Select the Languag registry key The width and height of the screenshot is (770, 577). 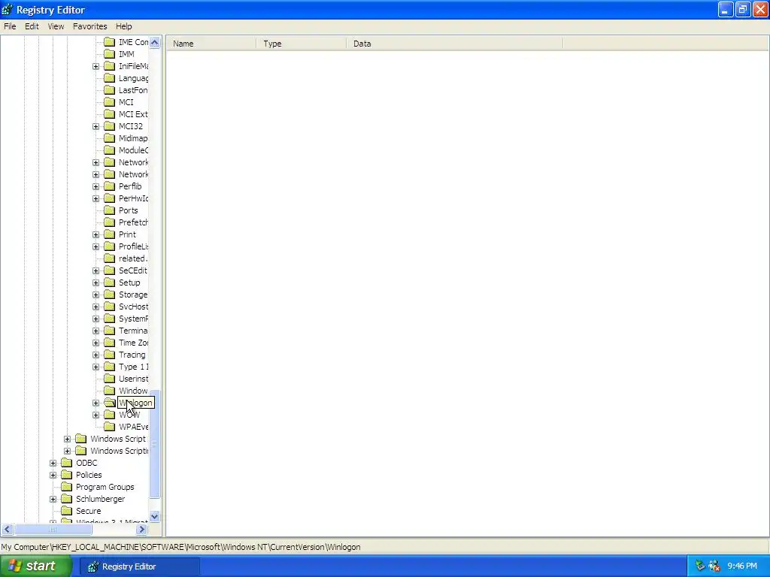pos(133,78)
